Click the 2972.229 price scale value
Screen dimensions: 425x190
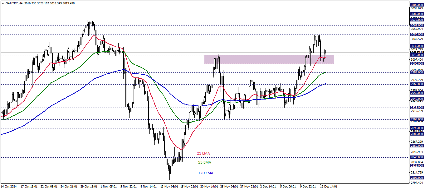click(417, 80)
